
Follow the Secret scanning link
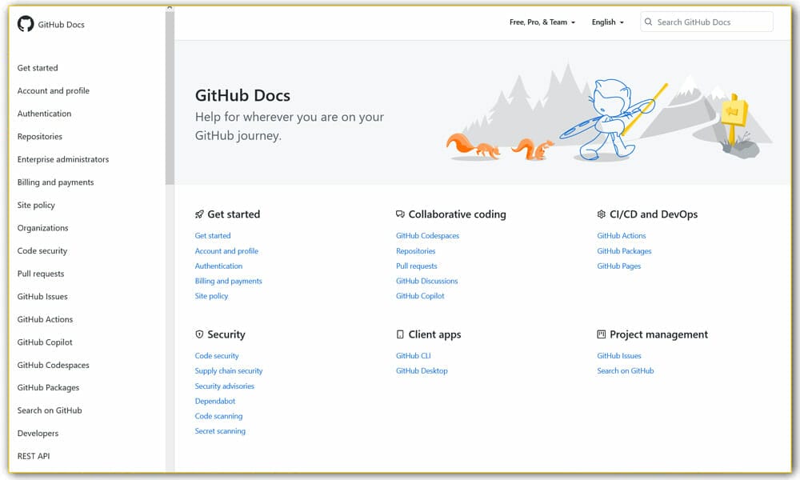(x=218, y=430)
